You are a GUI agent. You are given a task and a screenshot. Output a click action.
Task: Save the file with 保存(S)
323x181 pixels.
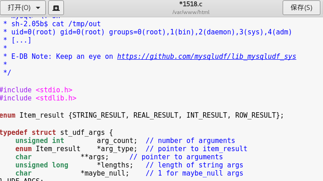[301, 8]
